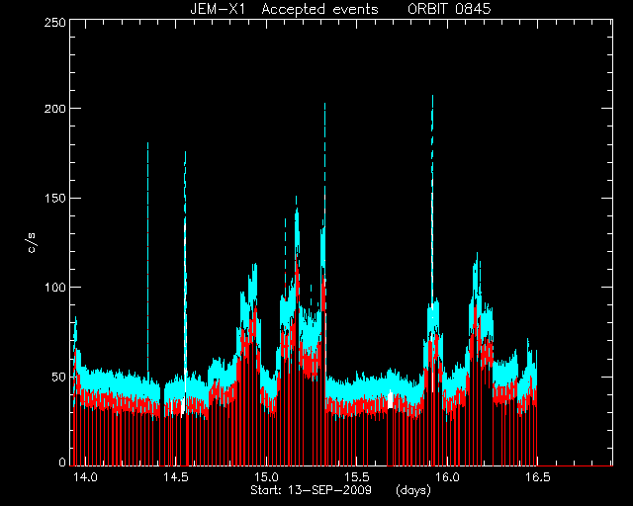Screen dimensions: 633x506
Task: Click the 16.0 x-axis tick label
Action: click(x=447, y=477)
